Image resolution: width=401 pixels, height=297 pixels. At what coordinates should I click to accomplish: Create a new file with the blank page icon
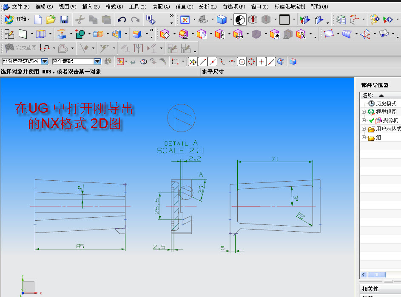[38, 20]
